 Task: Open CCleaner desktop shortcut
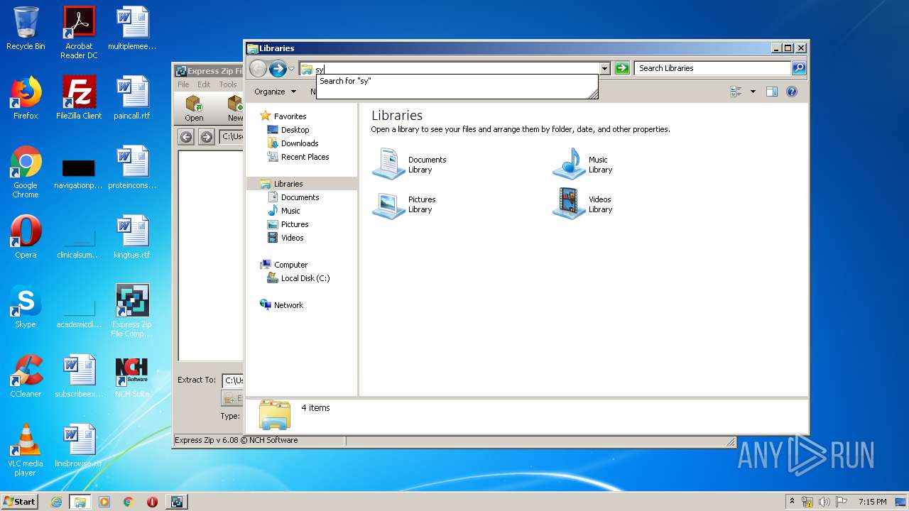pyautogui.click(x=26, y=376)
